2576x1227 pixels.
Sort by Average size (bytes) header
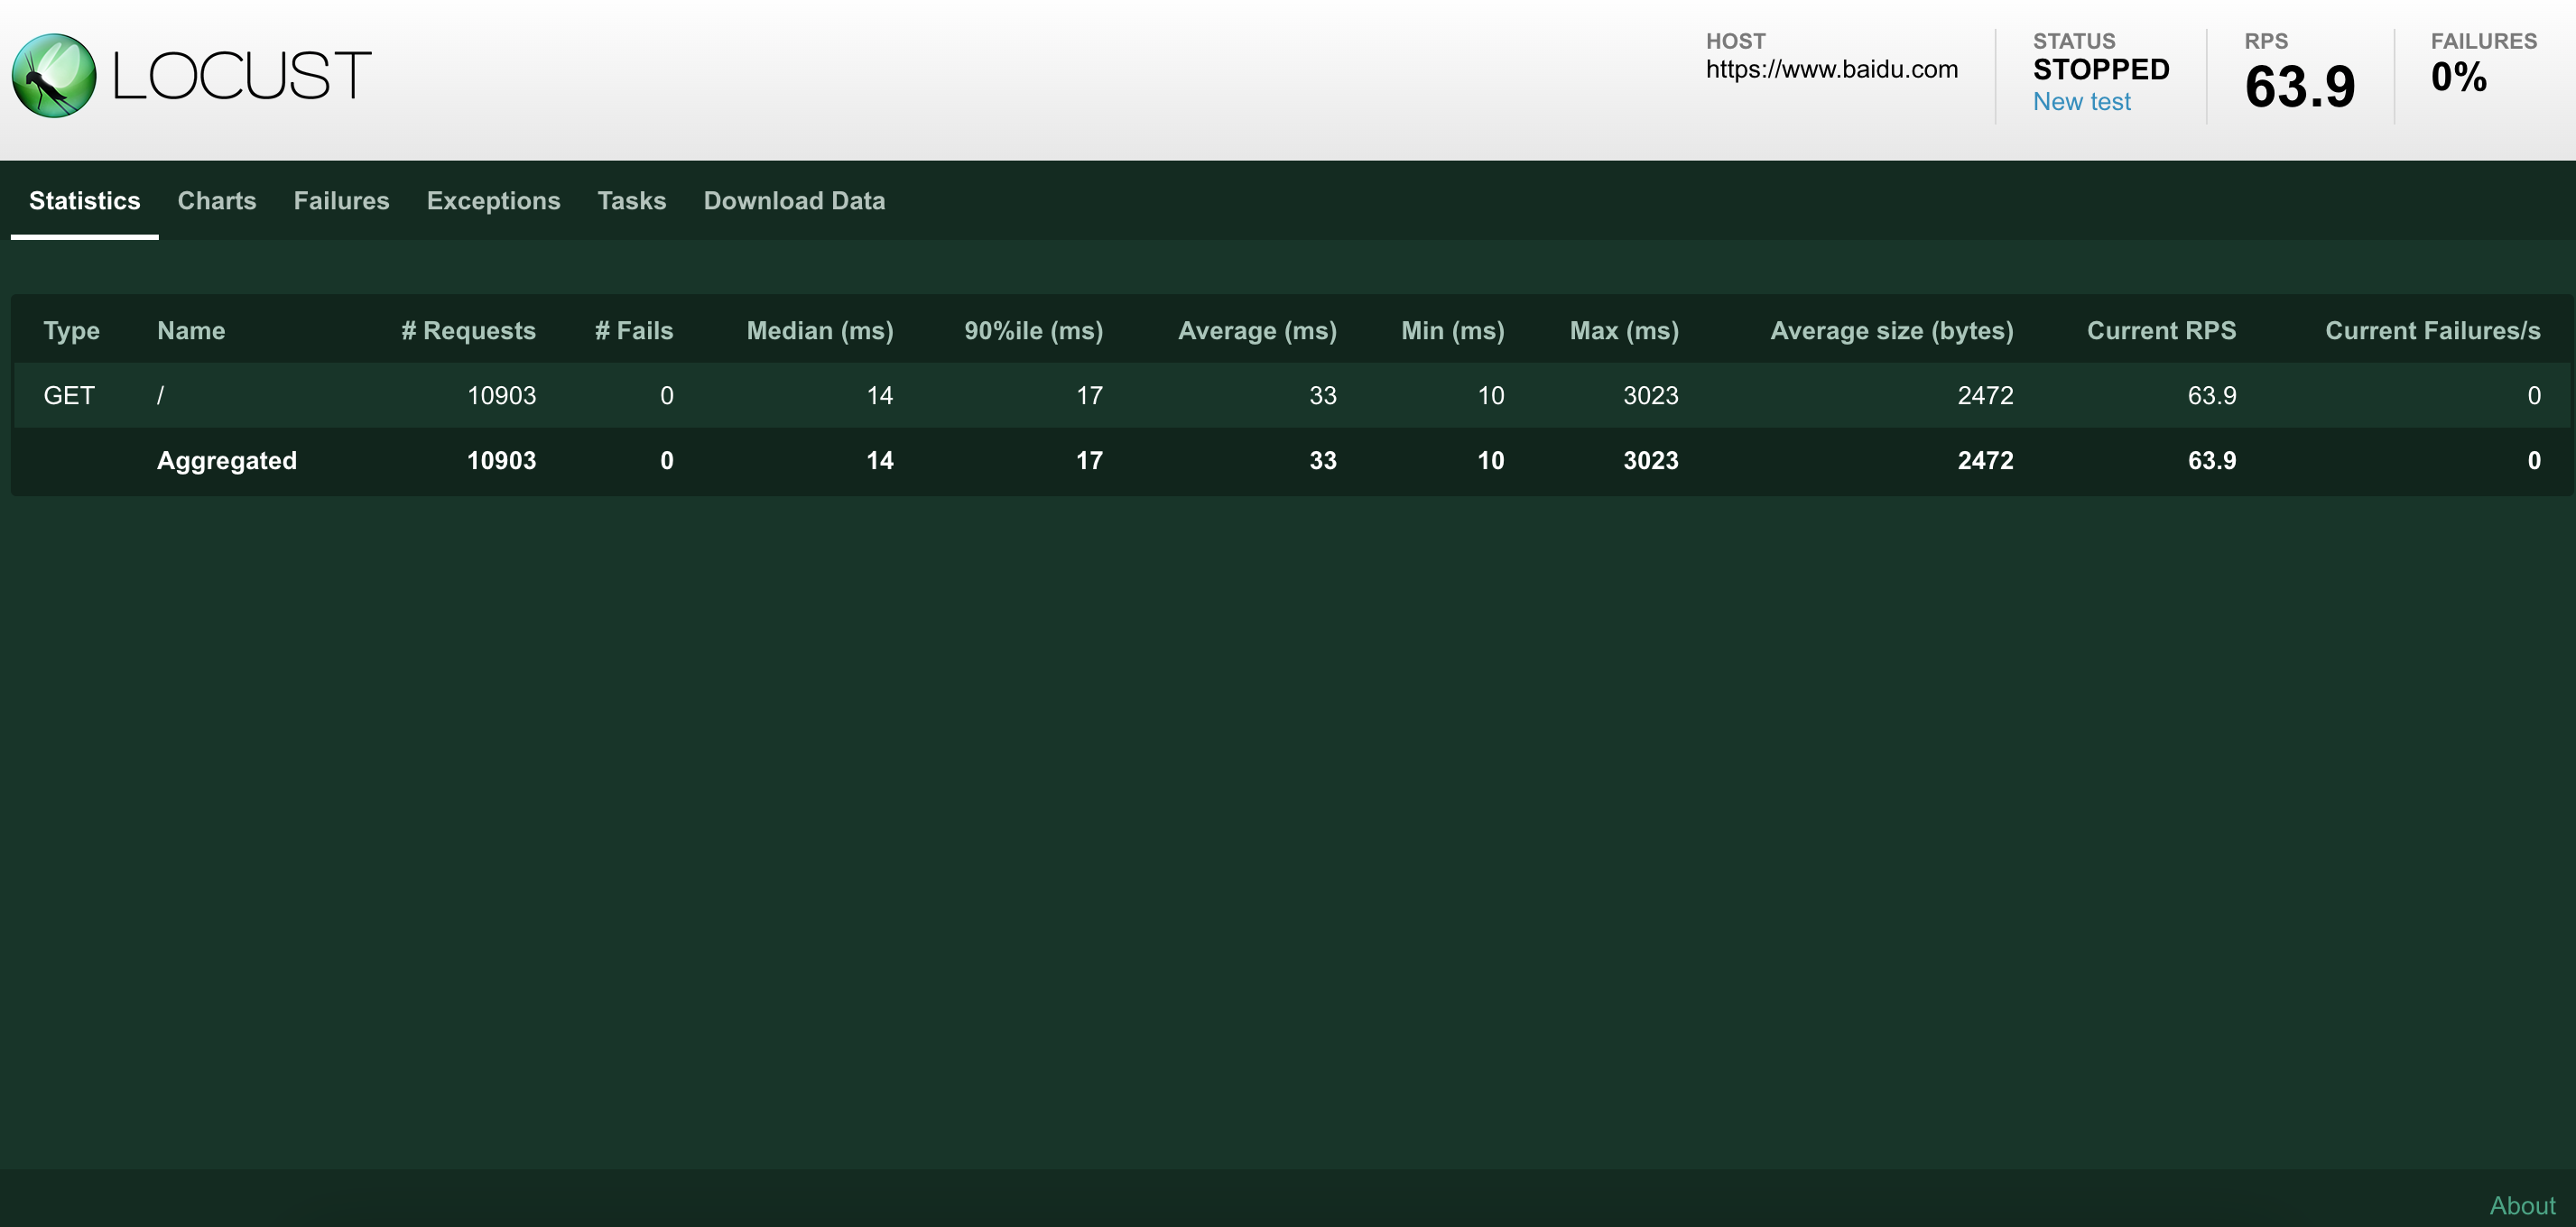(x=1892, y=331)
